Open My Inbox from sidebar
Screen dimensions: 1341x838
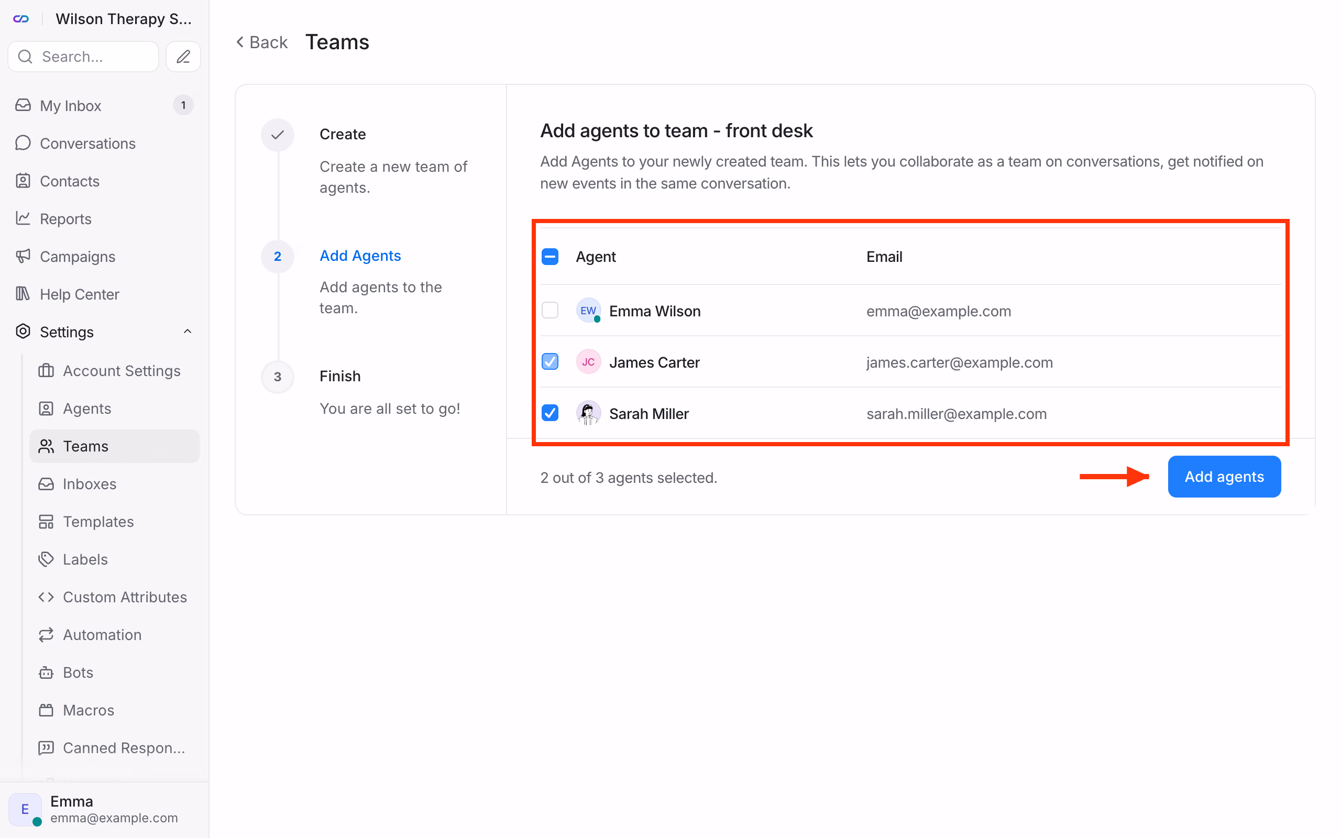pos(104,105)
